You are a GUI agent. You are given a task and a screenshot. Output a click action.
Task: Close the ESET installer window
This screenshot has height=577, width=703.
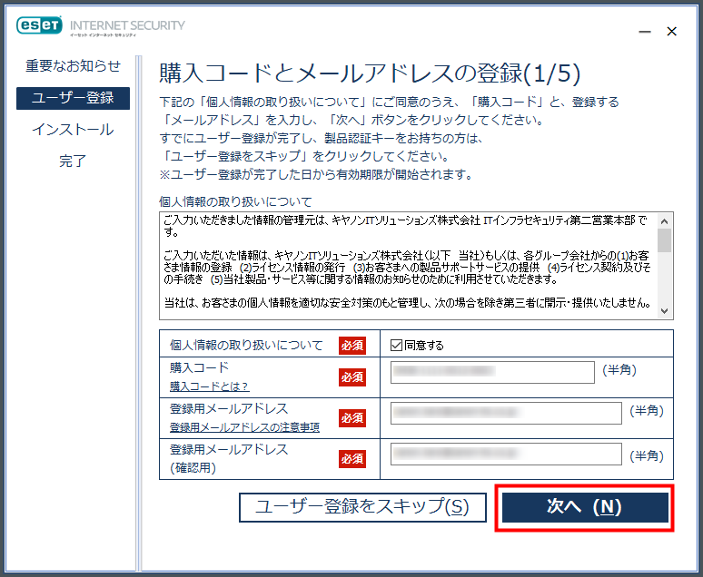coord(671,32)
